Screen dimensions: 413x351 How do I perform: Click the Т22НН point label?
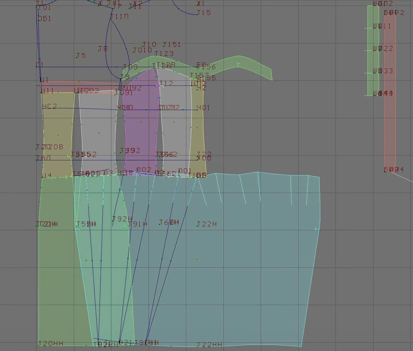tap(210, 345)
